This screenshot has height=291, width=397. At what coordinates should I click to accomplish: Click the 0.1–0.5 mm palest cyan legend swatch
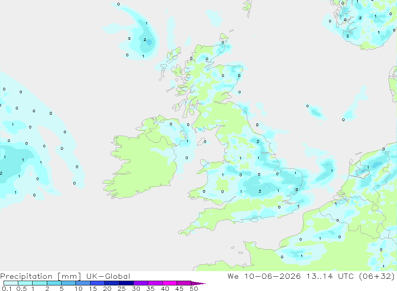click(x=11, y=283)
